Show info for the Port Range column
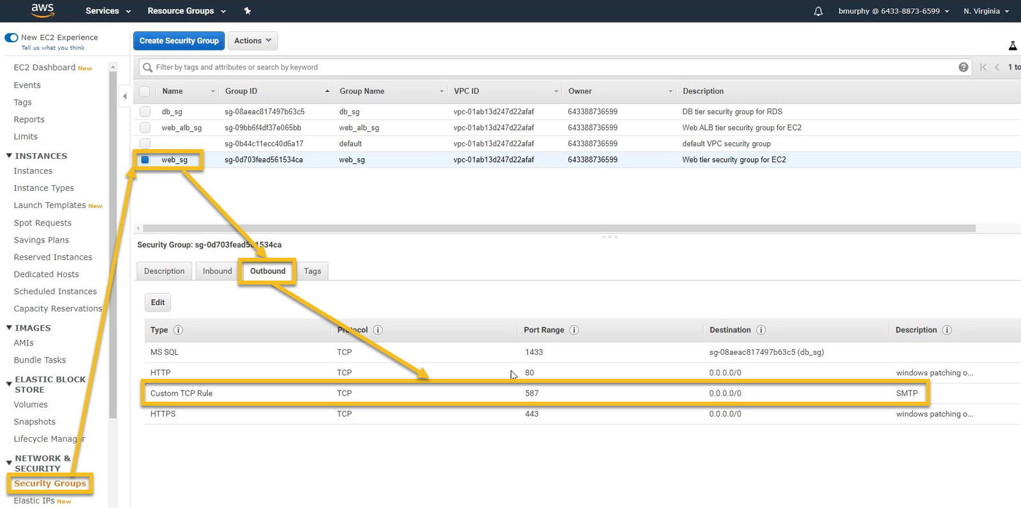1021x508 pixels. coord(574,330)
